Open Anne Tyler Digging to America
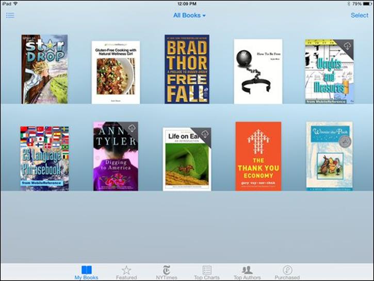The height and width of the screenshot is (281, 374). point(116,156)
